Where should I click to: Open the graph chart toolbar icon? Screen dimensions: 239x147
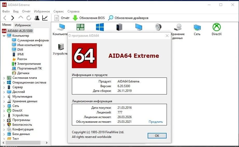pyautogui.click(x=45, y=18)
